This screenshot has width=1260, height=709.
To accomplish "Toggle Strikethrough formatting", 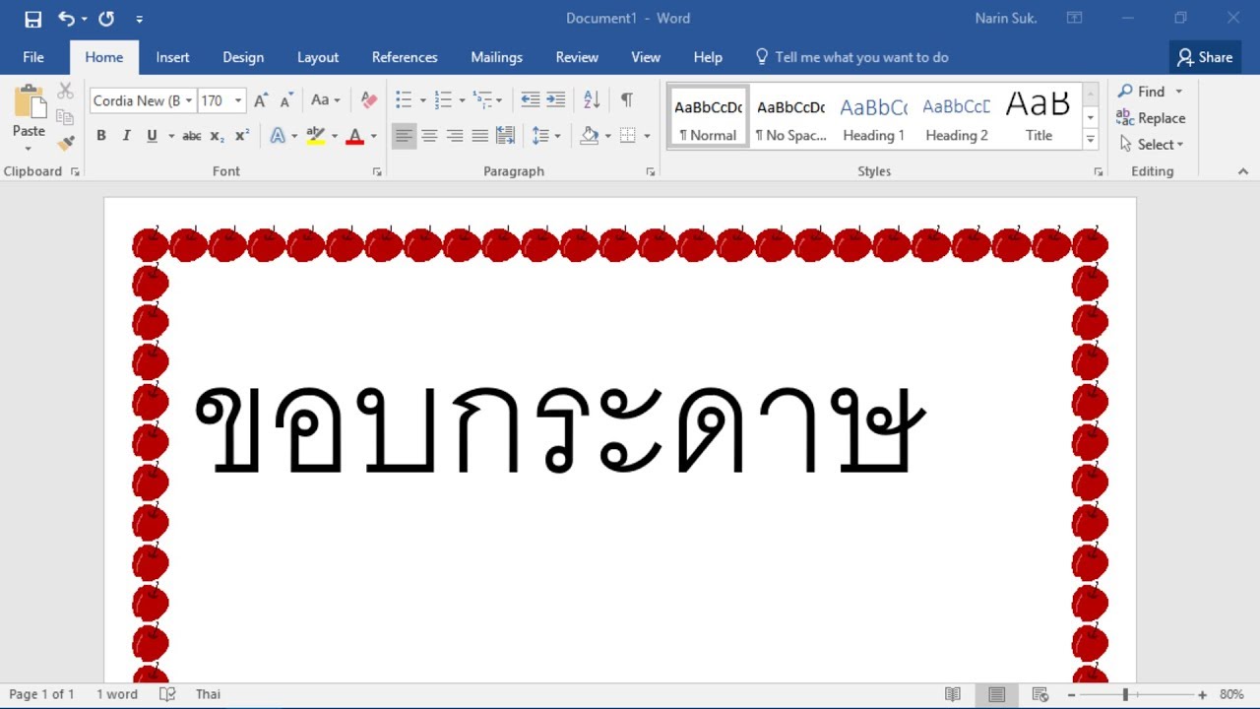I will point(192,136).
